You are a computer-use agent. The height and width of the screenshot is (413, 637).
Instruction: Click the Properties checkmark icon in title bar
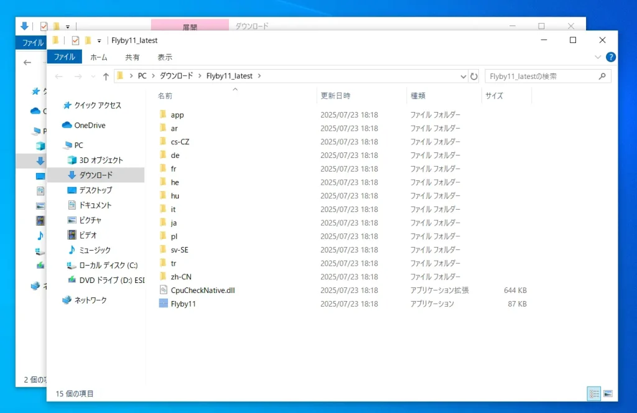[75, 40]
